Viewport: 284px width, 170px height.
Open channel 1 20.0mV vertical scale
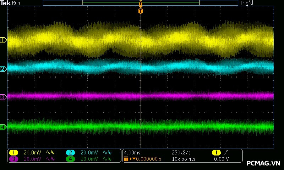32,153
